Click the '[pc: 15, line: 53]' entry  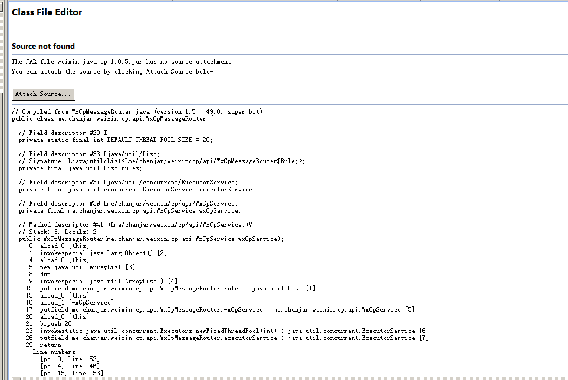click(72, 373)
